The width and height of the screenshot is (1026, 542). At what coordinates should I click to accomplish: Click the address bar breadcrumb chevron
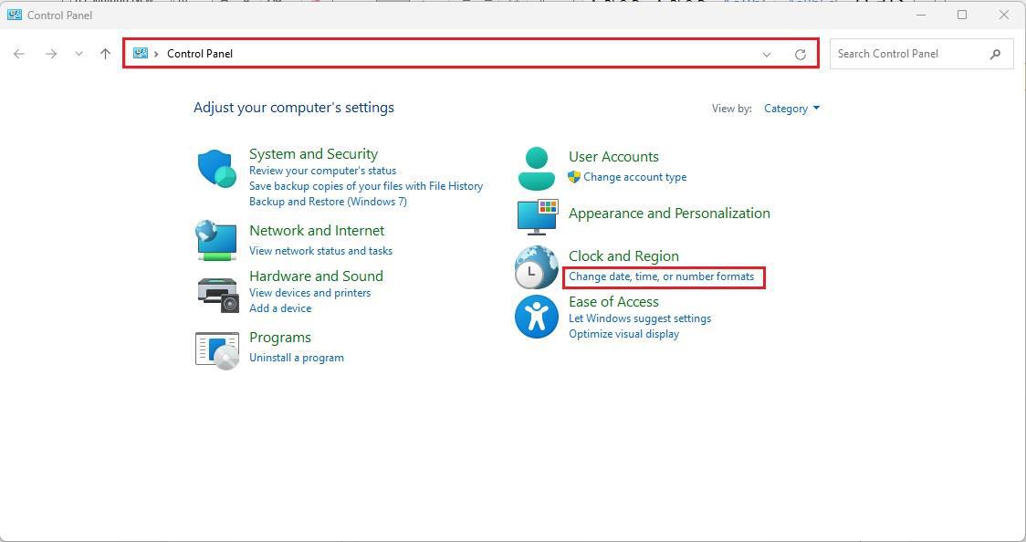coord(156,54)
